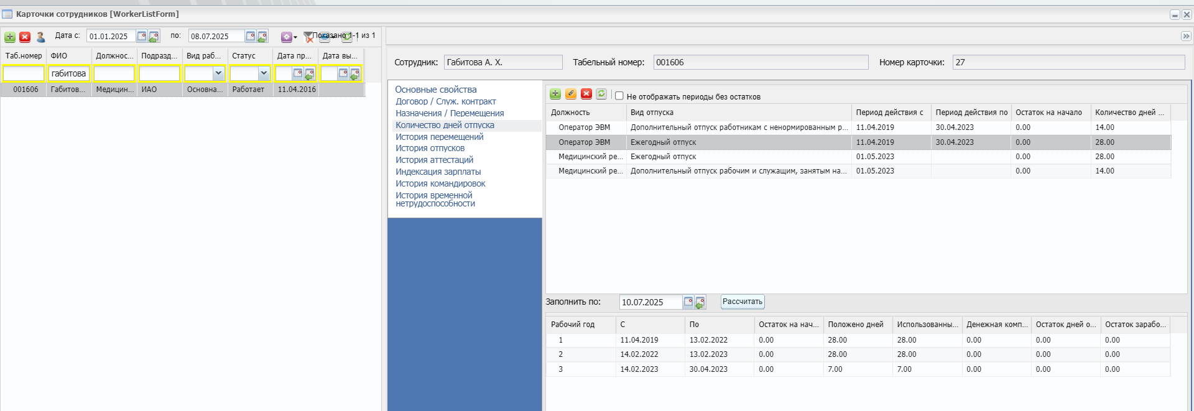Close the WorkerListForm window
This screenshot has width=1194, height=411.
1187,14
